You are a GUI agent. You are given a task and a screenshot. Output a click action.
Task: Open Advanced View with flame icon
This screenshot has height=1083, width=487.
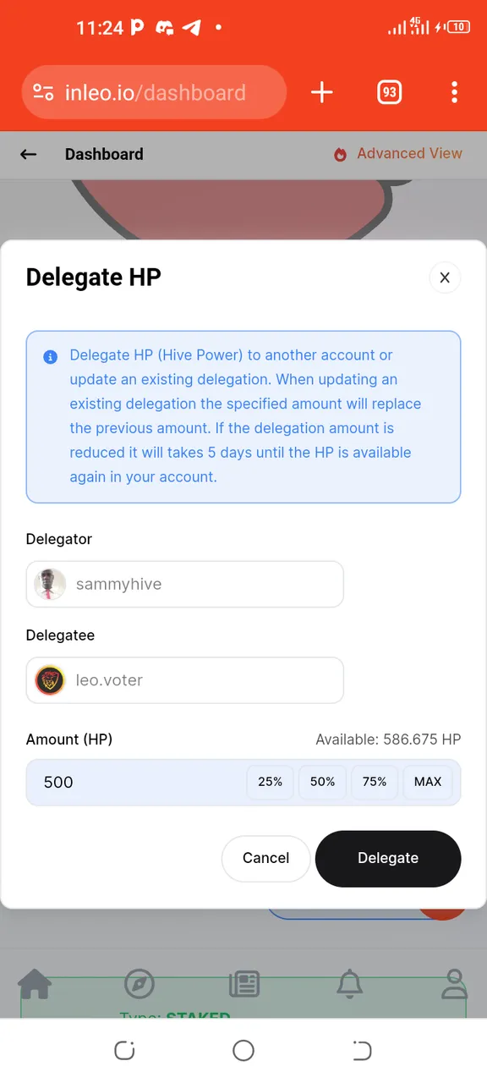[398, 154]
